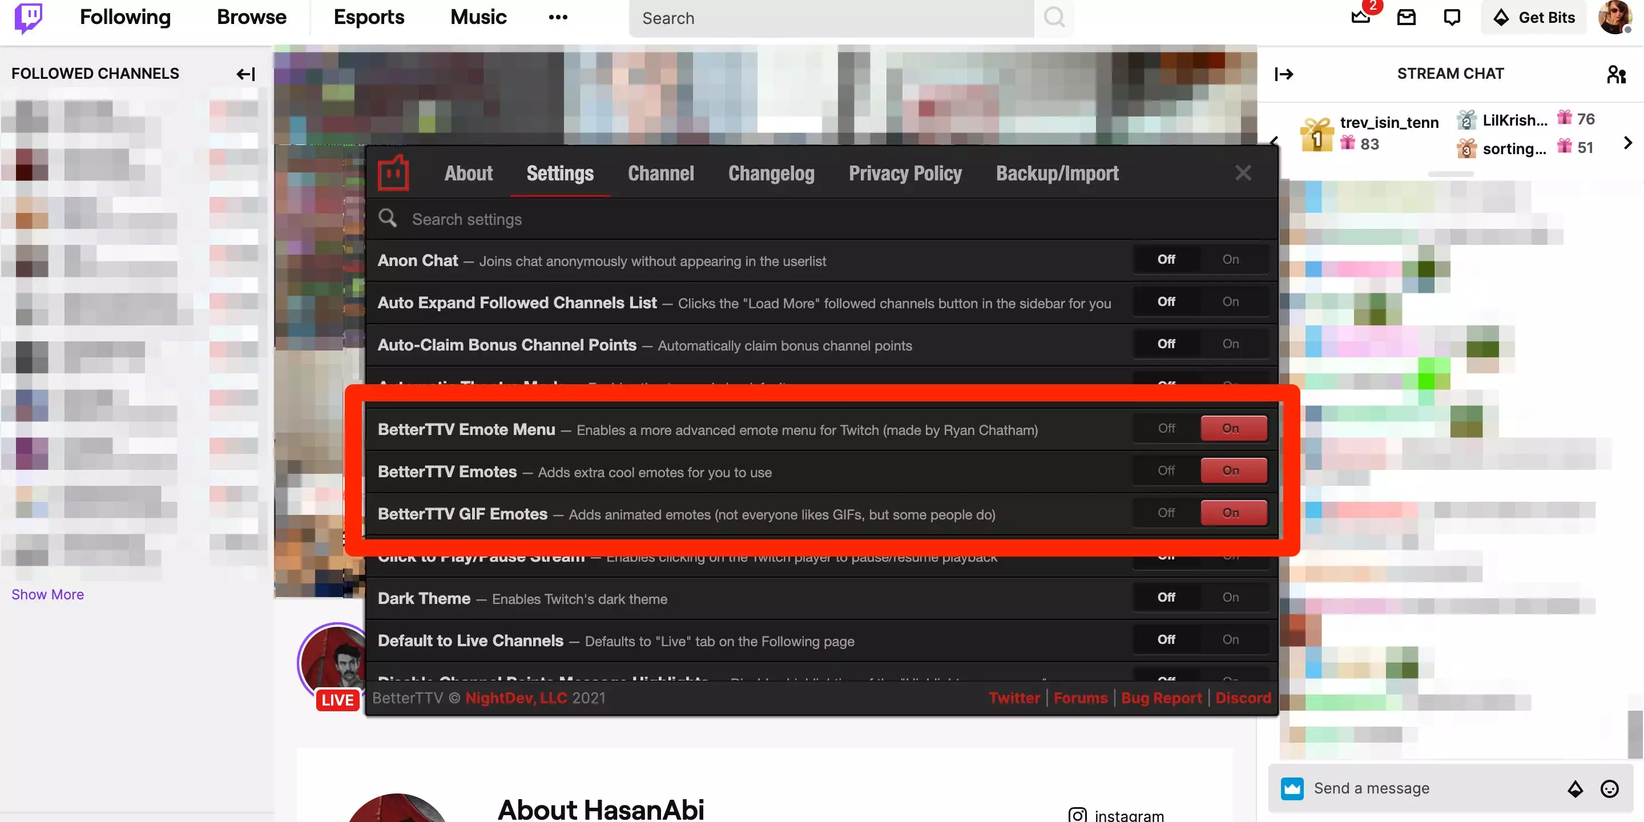
Task: Click the HasanAbi live channel avatar
Action: [333, 660]
